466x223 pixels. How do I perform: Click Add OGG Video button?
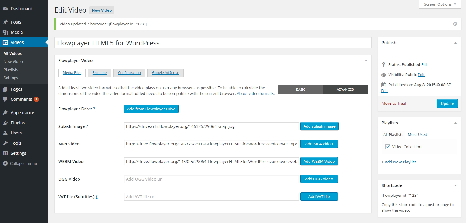click(319, 179)
